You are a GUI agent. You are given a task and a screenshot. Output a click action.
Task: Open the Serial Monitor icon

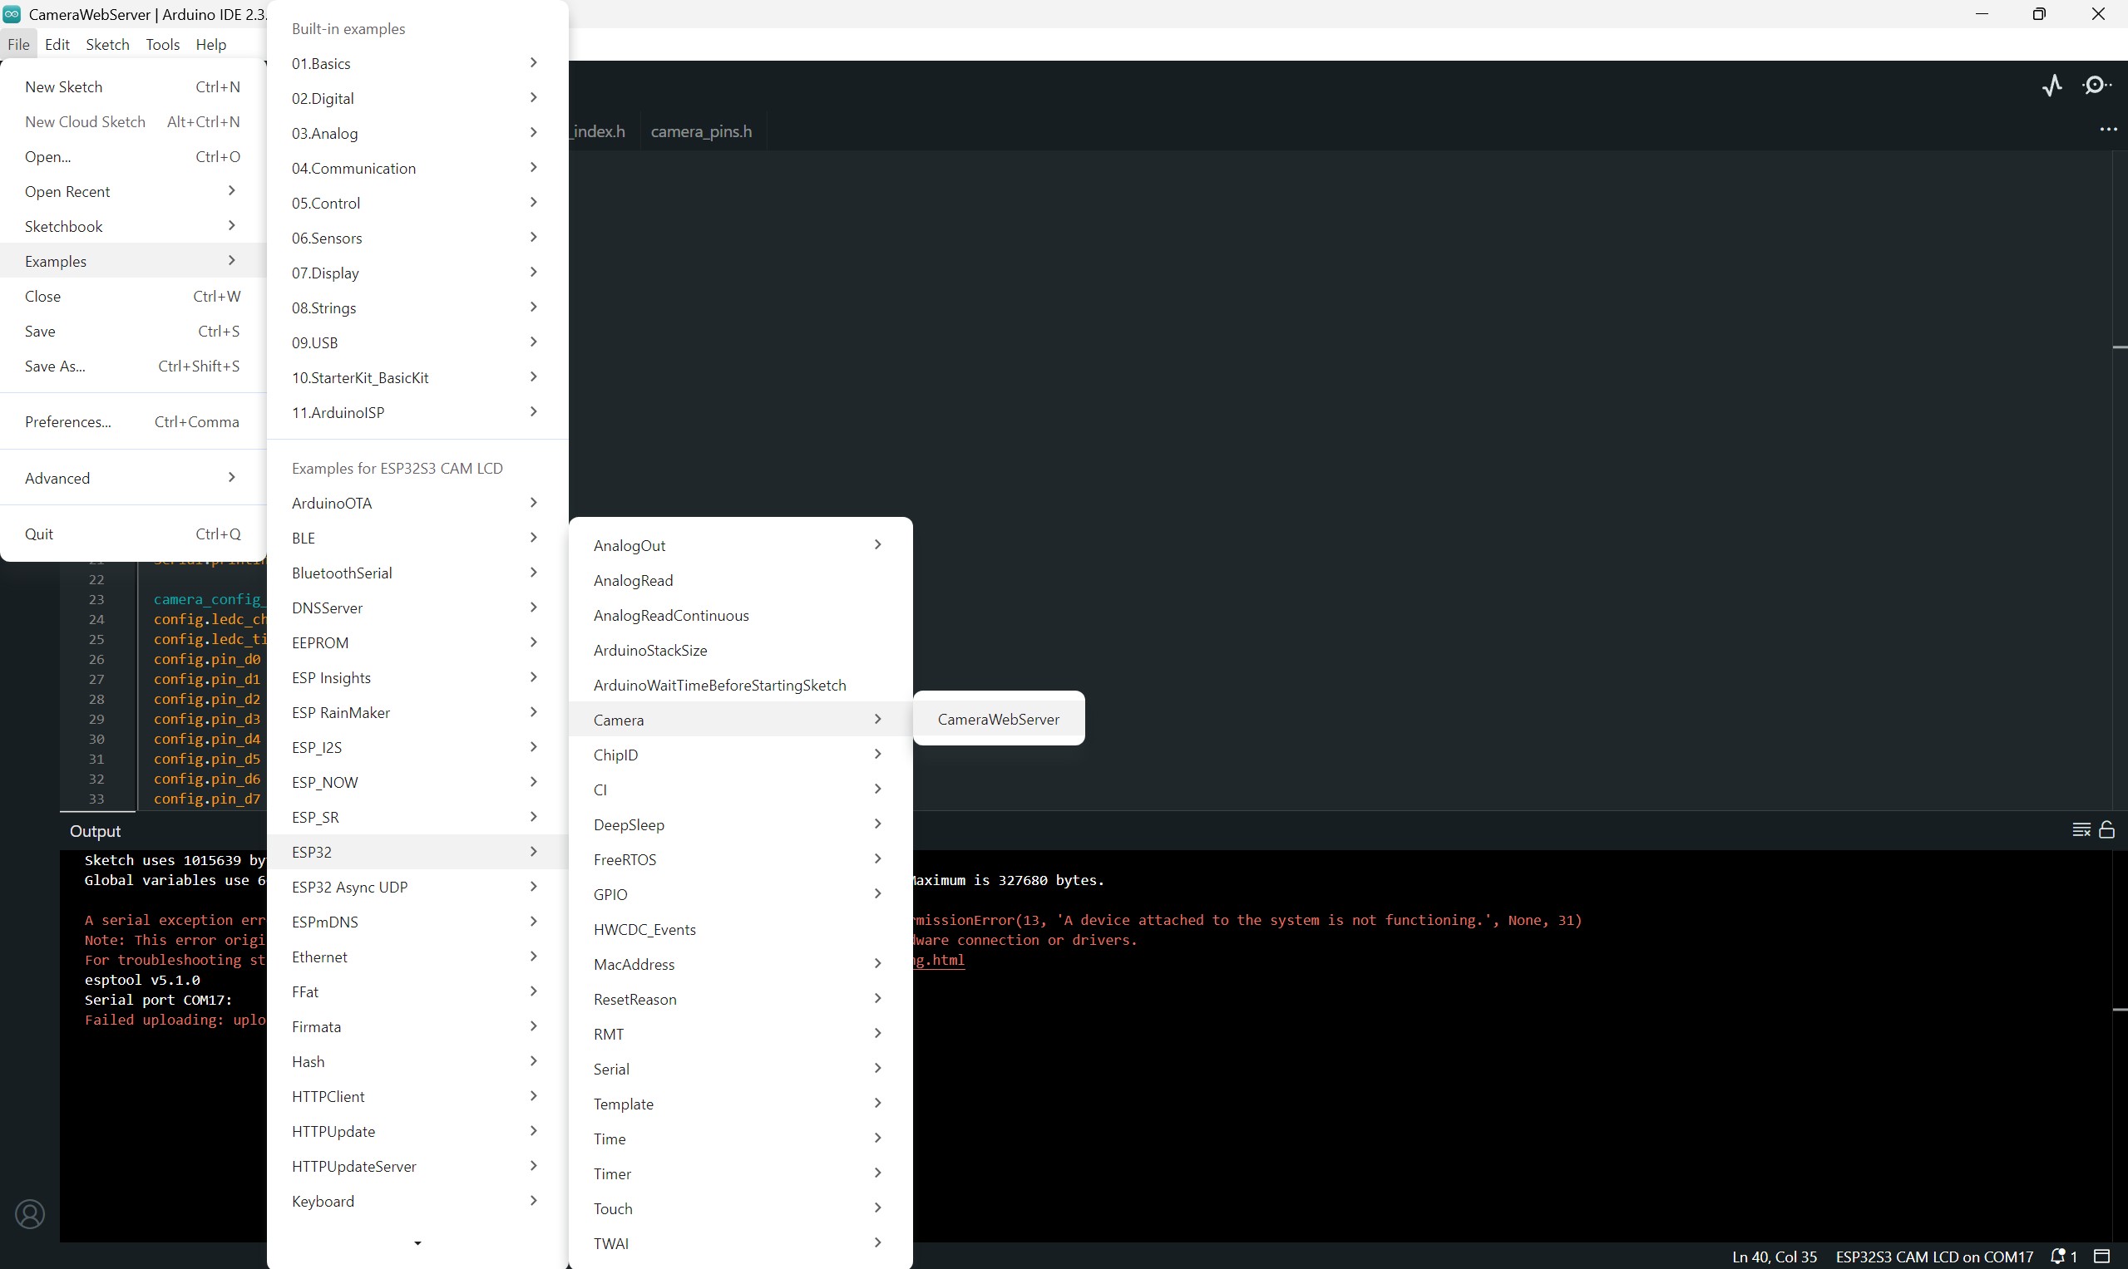pos(2096,86)
